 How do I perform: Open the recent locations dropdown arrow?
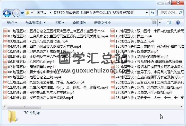22,13
